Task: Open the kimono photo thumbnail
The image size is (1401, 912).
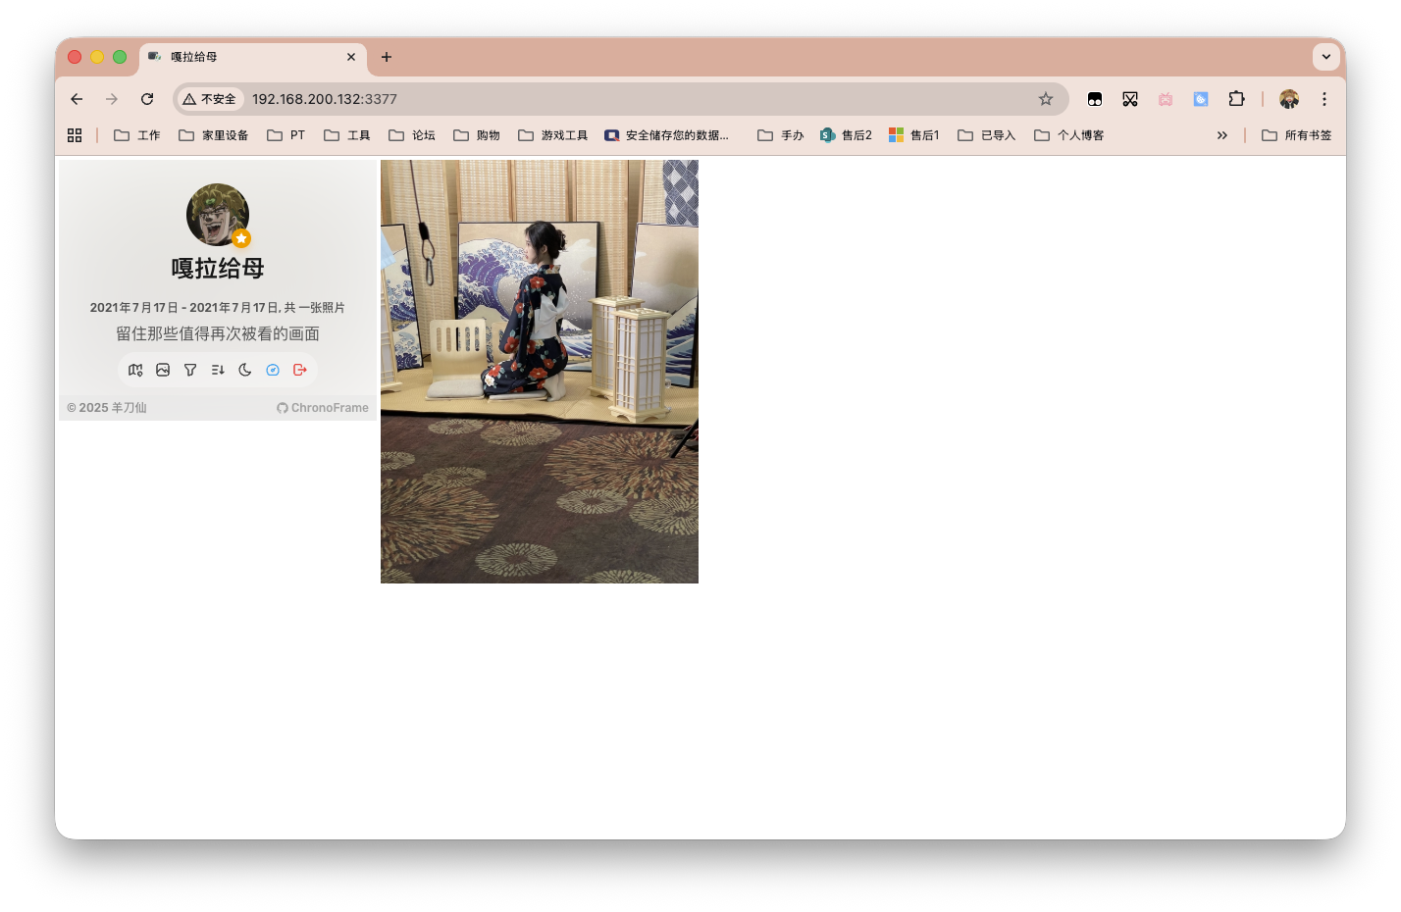Action: click(x=540, y=372)
